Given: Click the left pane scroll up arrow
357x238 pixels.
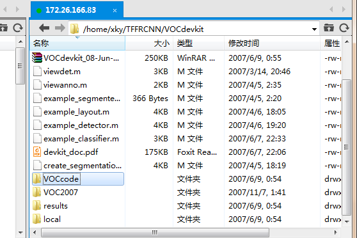Looking at the screenshot, I should [20, 42].
